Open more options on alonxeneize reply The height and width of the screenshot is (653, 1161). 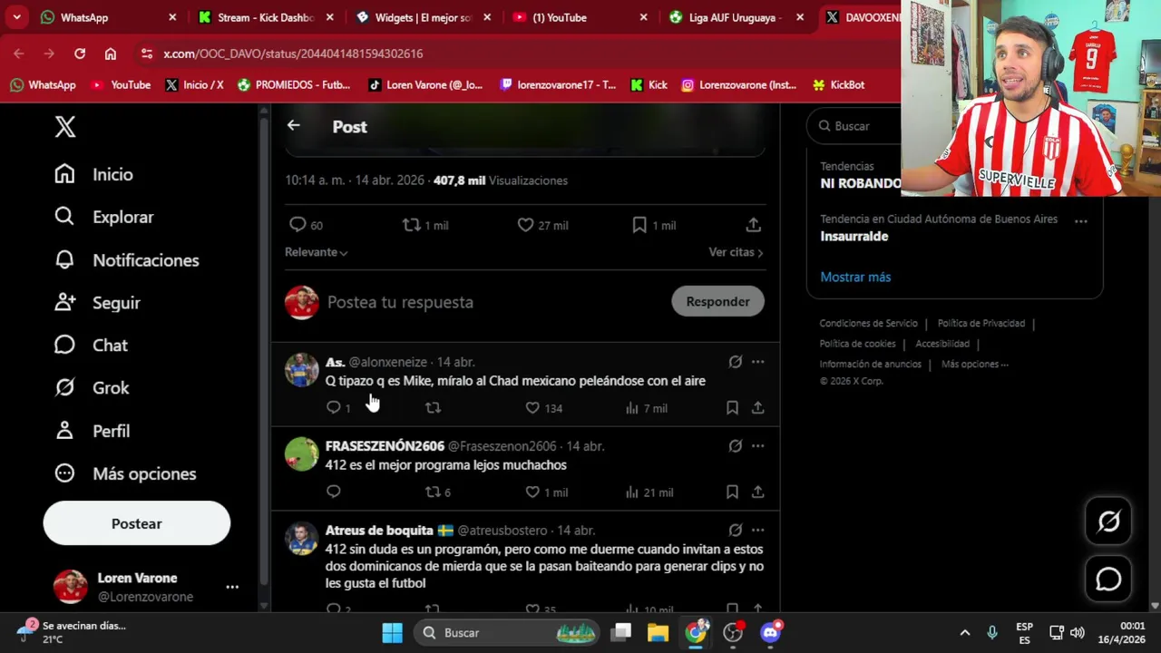757,362
